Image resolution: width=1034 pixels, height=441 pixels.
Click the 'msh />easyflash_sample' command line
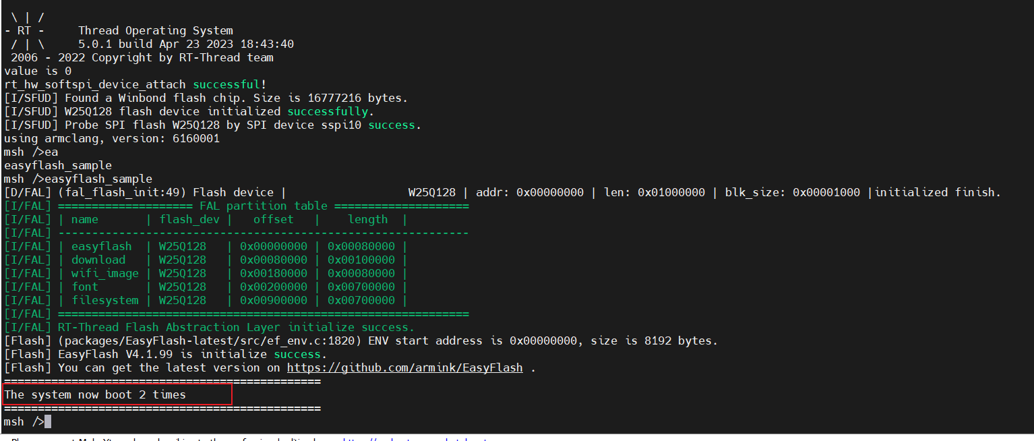78,179
